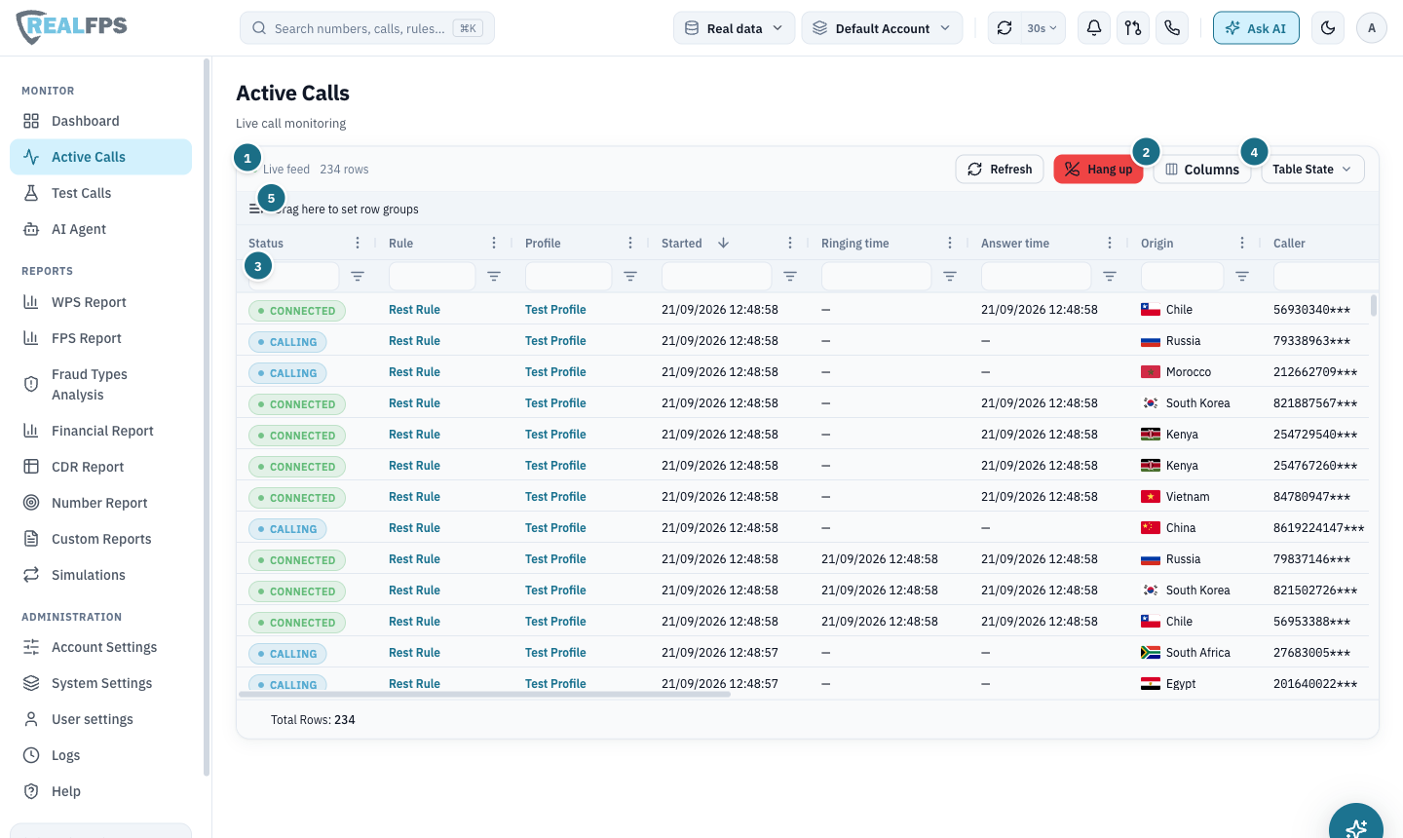Open user avatar A menu
Viewport: 1403px width, 838px height.
(x=1372, y=28)
